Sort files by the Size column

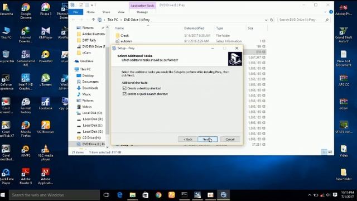click(x=250, y=28)
